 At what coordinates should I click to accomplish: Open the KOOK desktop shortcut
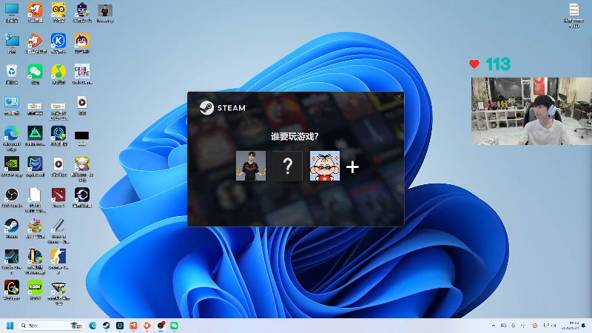tap(35, 290)
